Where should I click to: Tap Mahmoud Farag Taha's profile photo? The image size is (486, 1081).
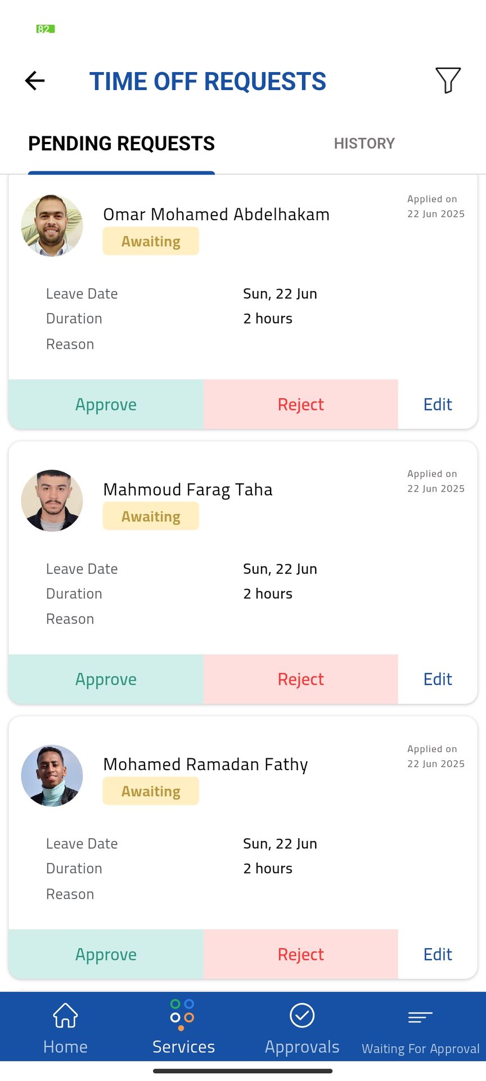tap(52, 501)
